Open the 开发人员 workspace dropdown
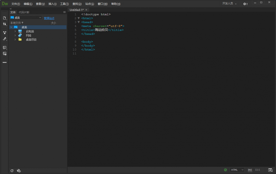This screenshot has height=174, width=276. 229,3
